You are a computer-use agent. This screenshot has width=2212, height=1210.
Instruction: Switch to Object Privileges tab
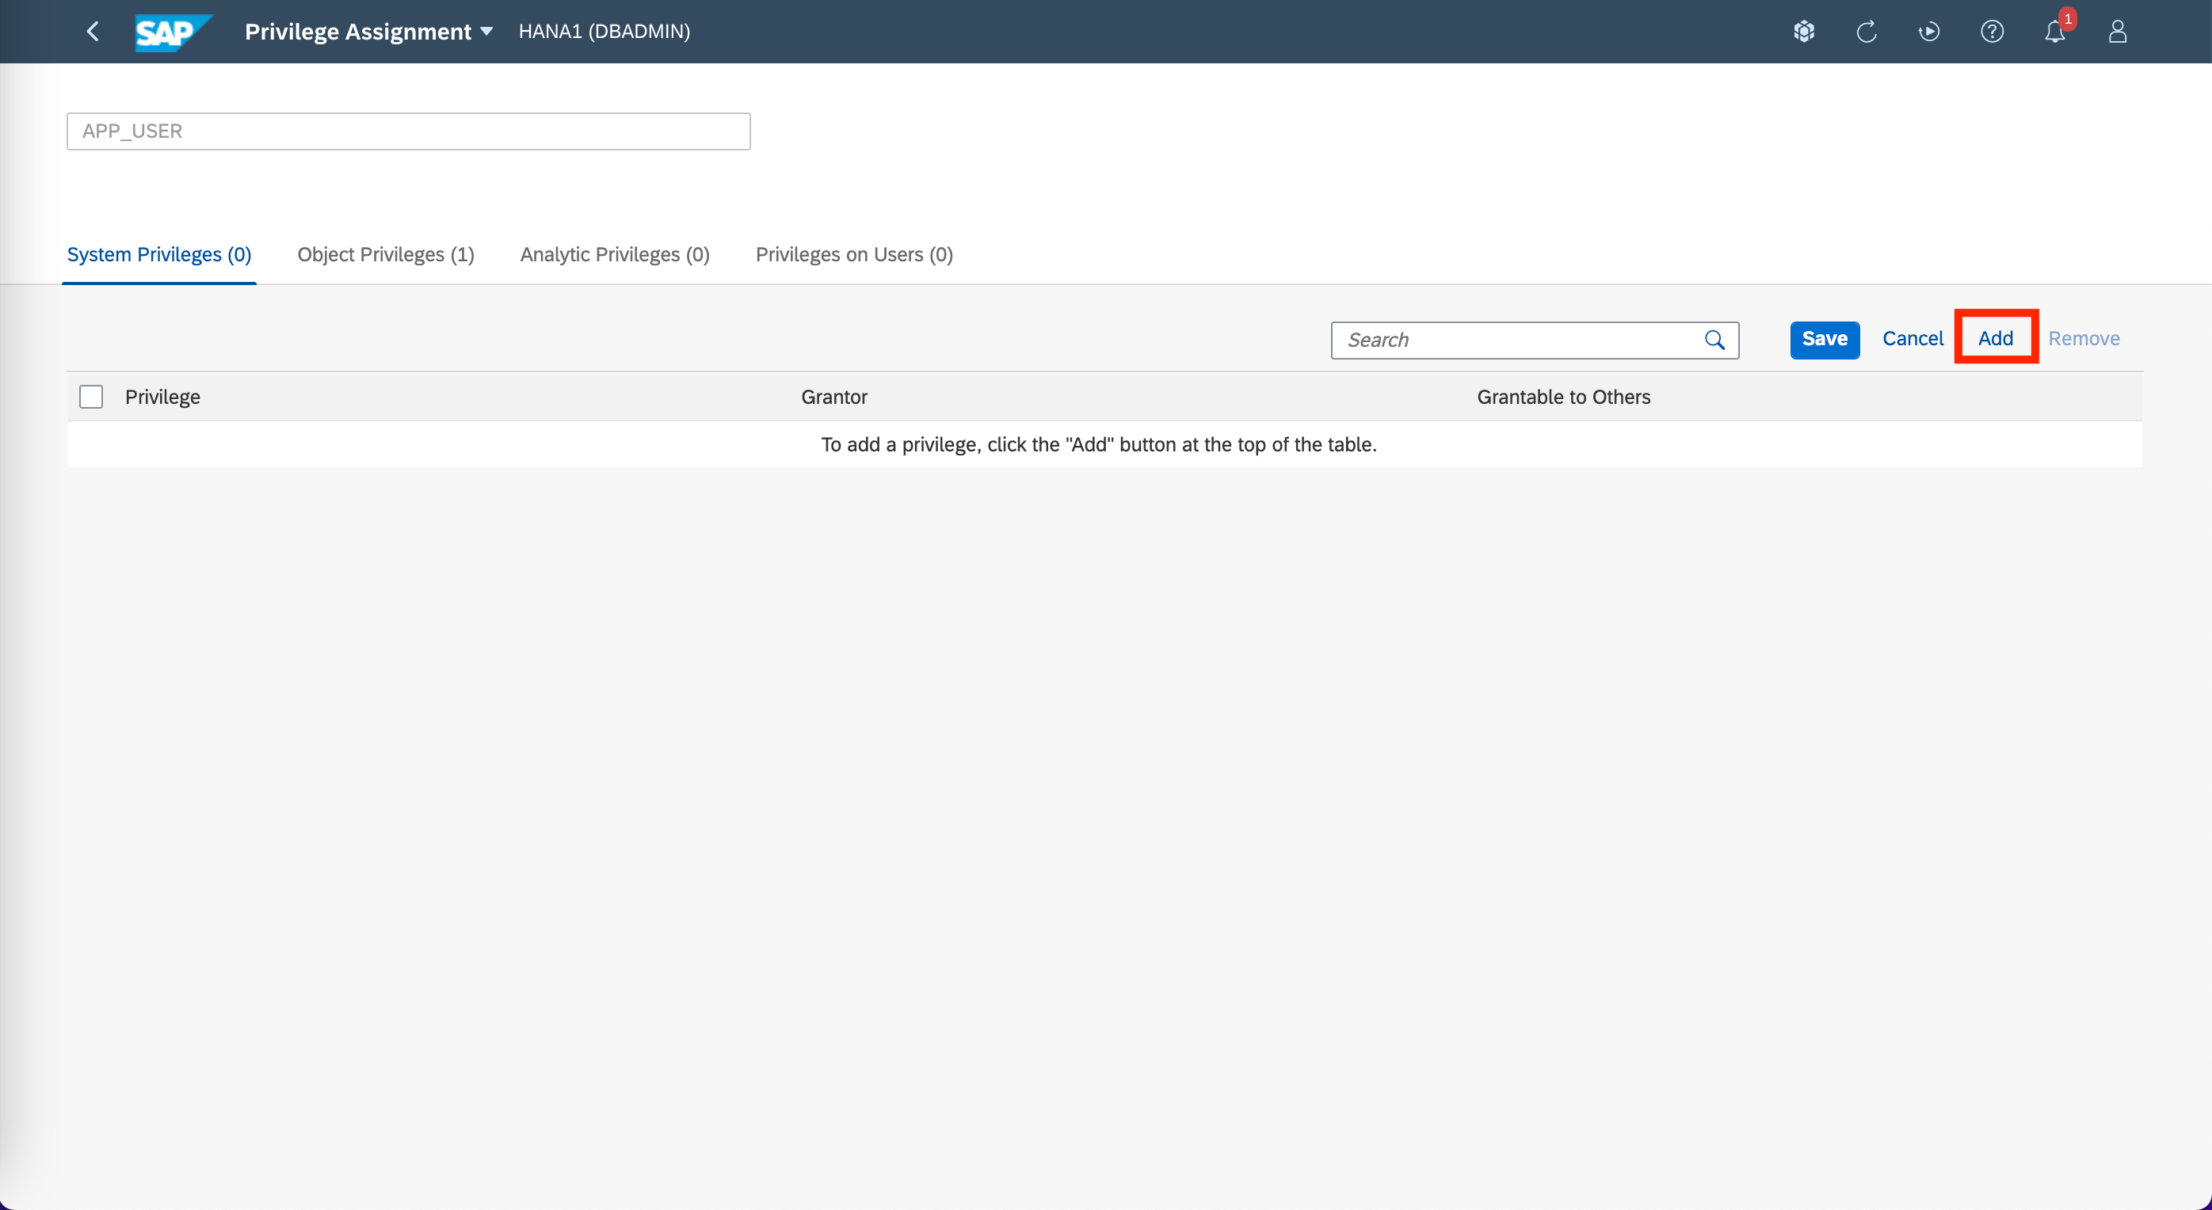coord(386,255)
